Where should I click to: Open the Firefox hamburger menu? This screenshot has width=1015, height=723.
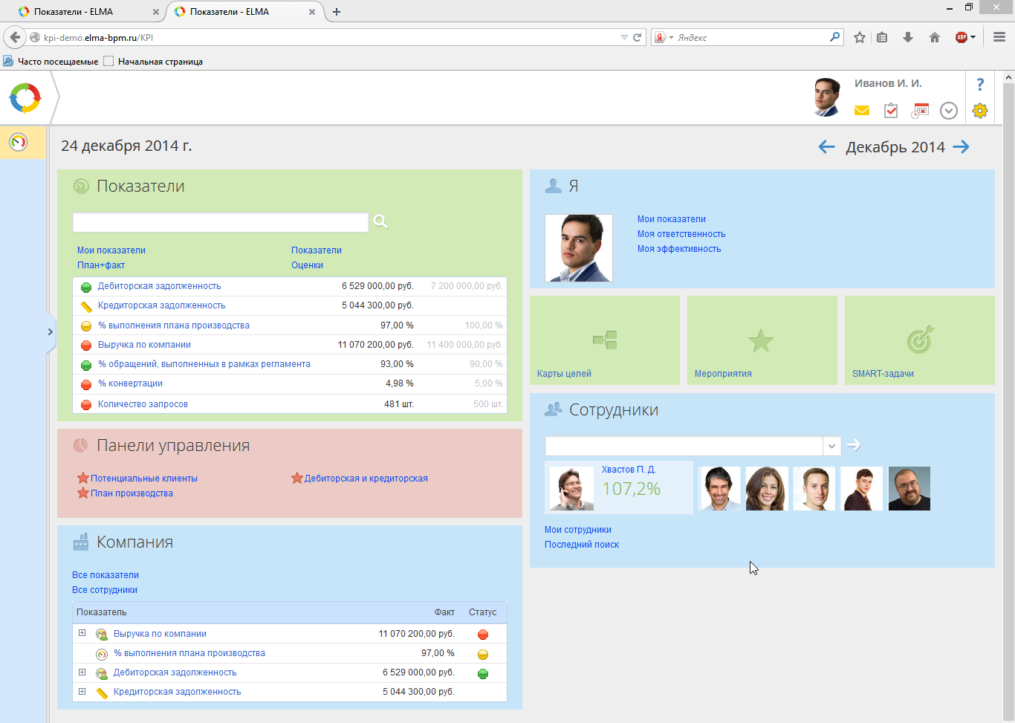tap(999, 37)
